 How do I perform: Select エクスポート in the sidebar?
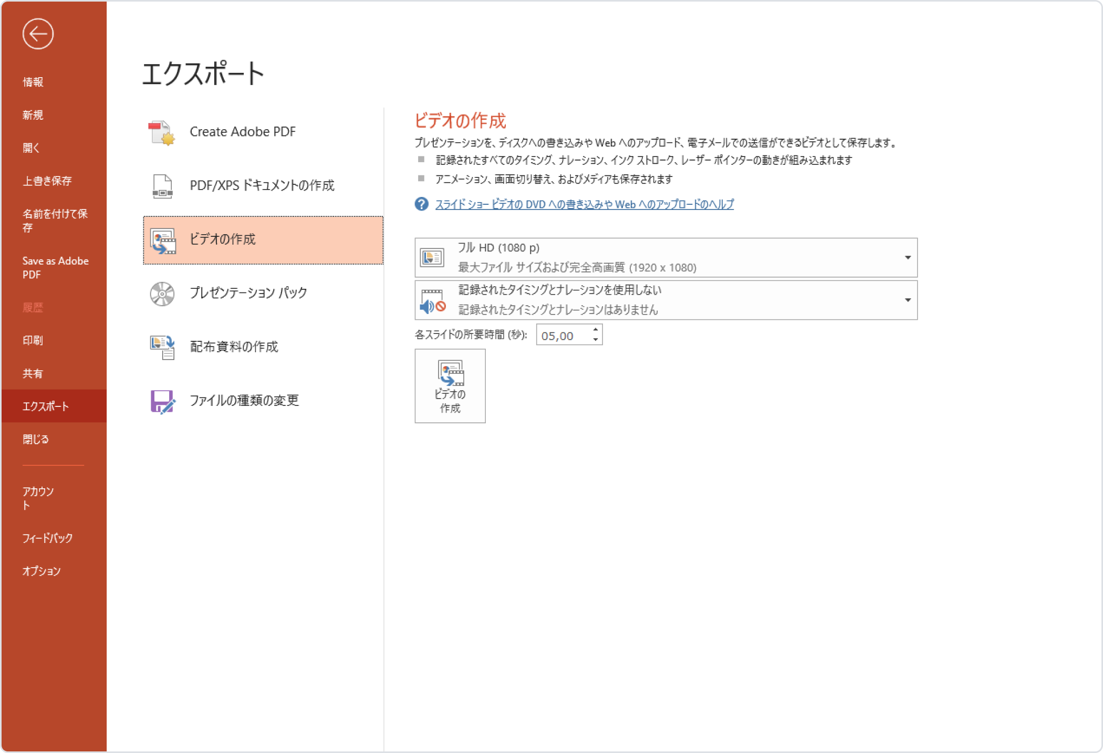click(54, 406)
